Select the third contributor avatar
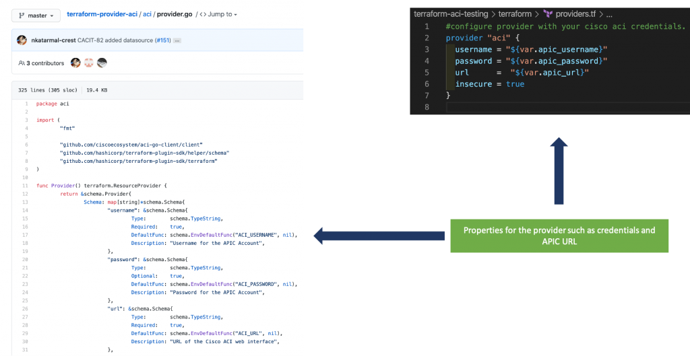 102,63
